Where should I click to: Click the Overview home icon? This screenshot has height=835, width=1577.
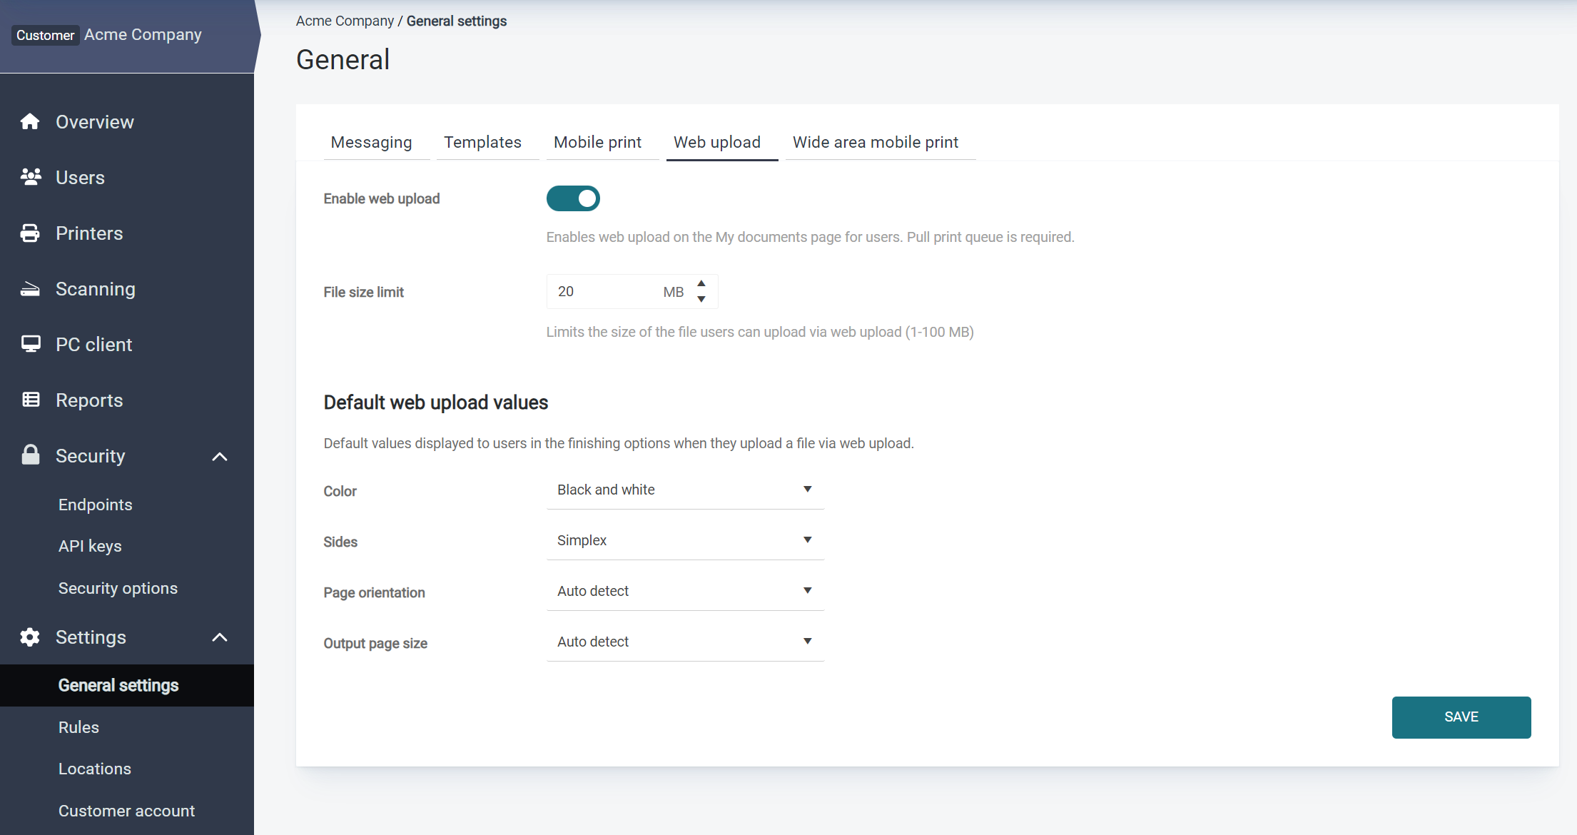30,122
